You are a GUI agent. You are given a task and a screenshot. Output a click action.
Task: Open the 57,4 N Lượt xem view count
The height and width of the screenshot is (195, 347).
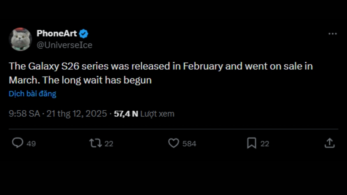144,114
